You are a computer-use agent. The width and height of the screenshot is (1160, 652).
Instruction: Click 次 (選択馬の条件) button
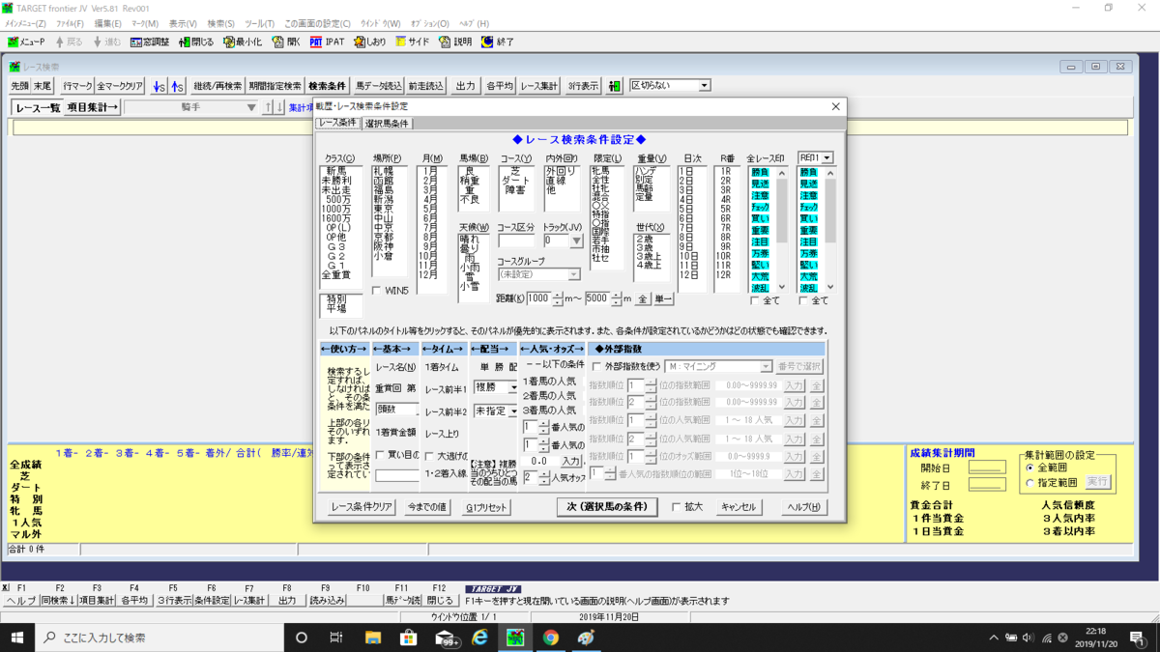608,507
